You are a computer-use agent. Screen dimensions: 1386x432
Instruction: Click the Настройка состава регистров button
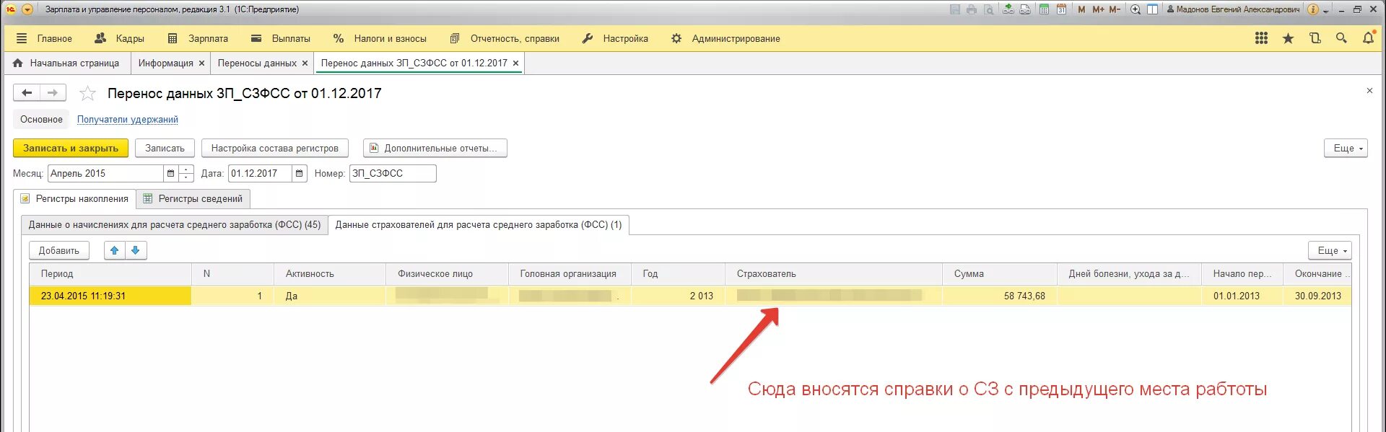click(275, 148)
